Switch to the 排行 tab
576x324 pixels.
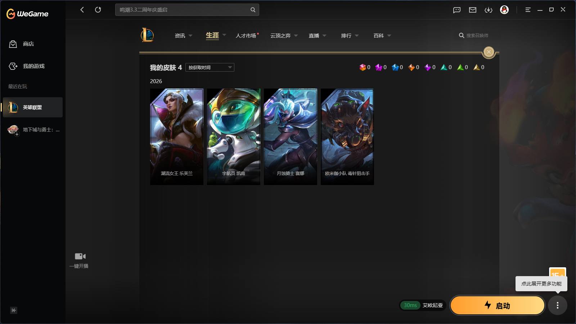coord(346,36)
